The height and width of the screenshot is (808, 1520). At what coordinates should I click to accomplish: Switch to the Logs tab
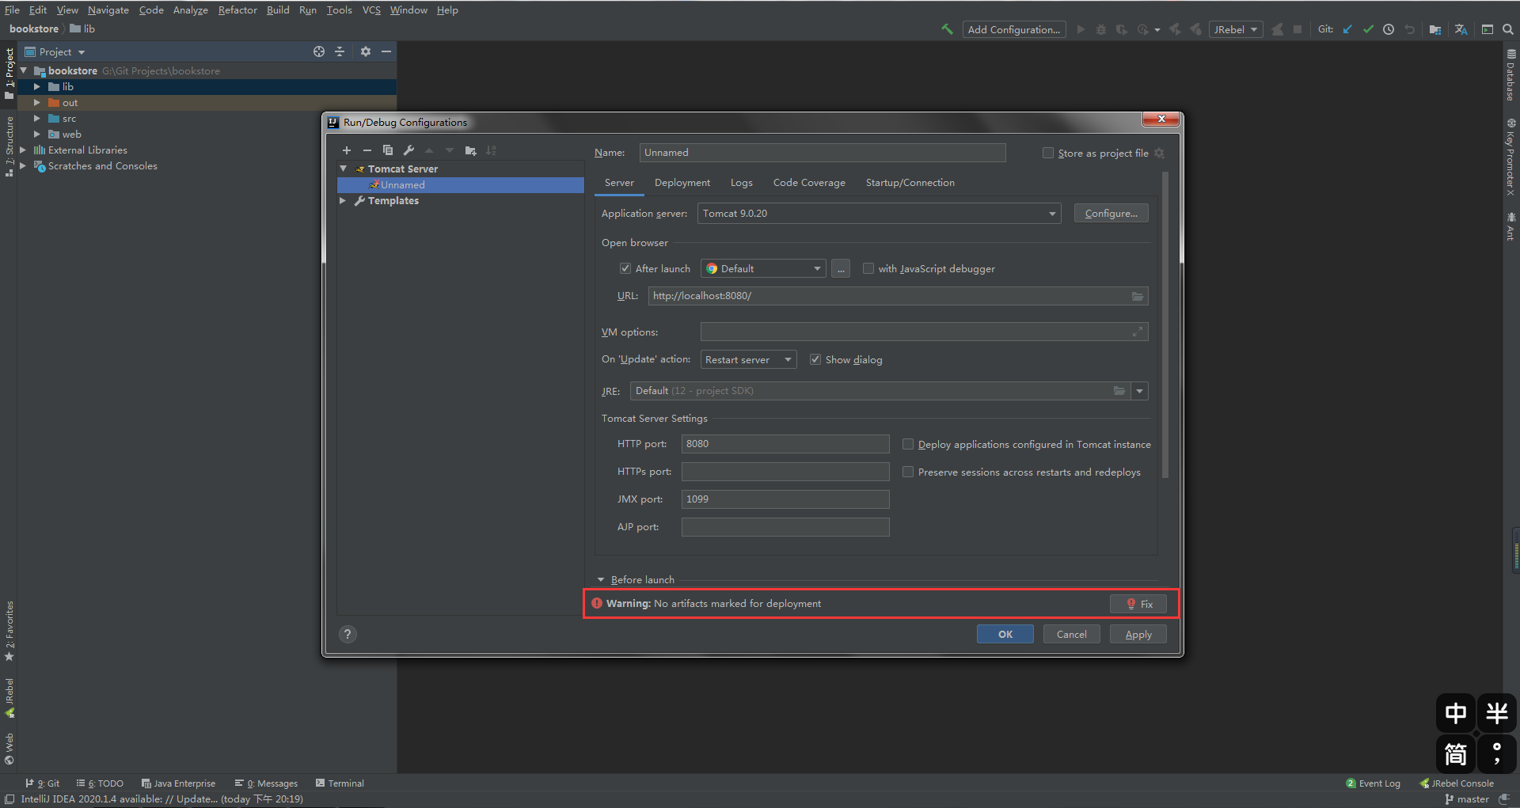742,183
